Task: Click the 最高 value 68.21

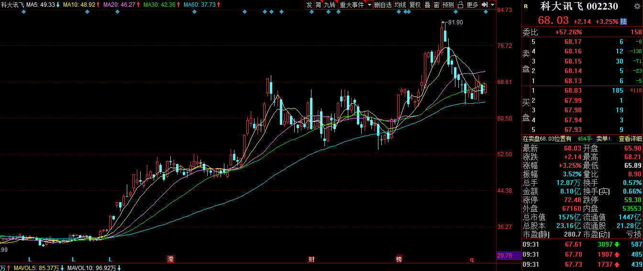Action: (632, 157)
